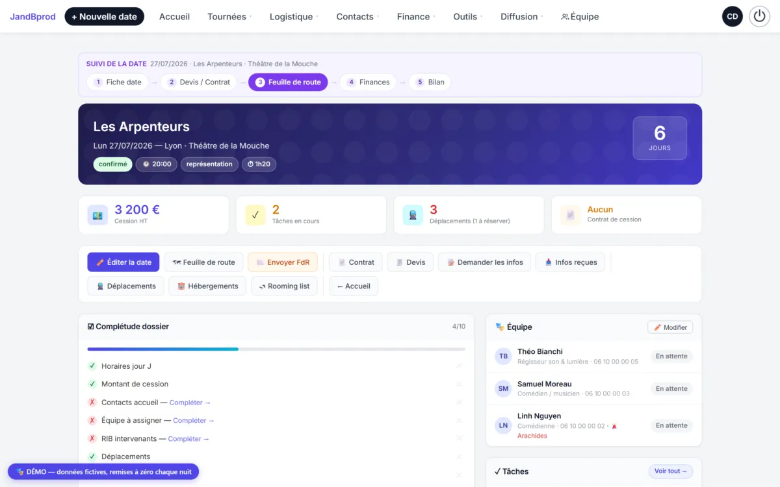
Task: Click Modifier in the Équipe panel
Action: (670, 327)
